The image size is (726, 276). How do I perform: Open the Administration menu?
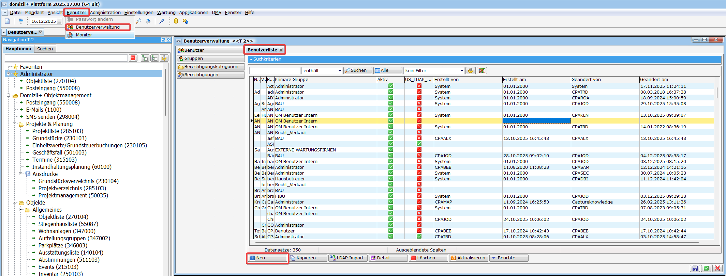[x=105, y=13]
